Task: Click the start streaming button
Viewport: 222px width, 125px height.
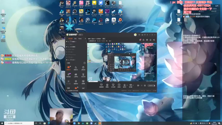Action: coord(151,86)
